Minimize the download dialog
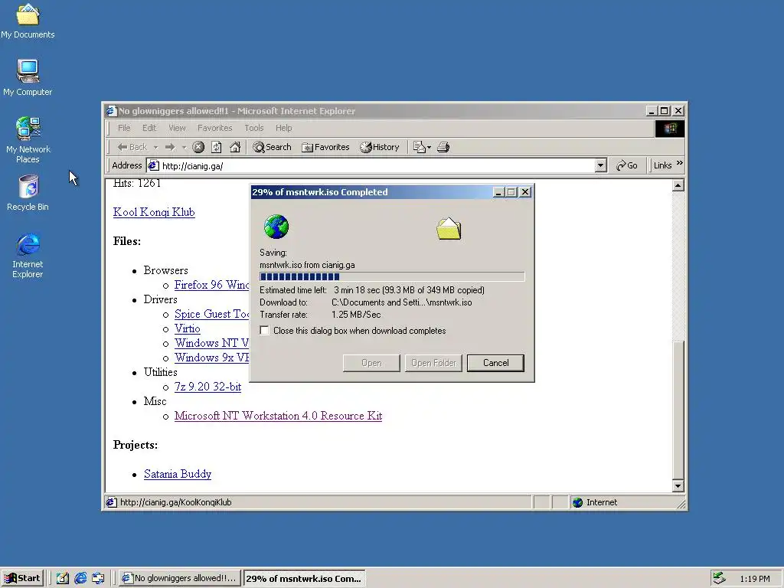Screen dimensions: 784x588 coord(498,192)
